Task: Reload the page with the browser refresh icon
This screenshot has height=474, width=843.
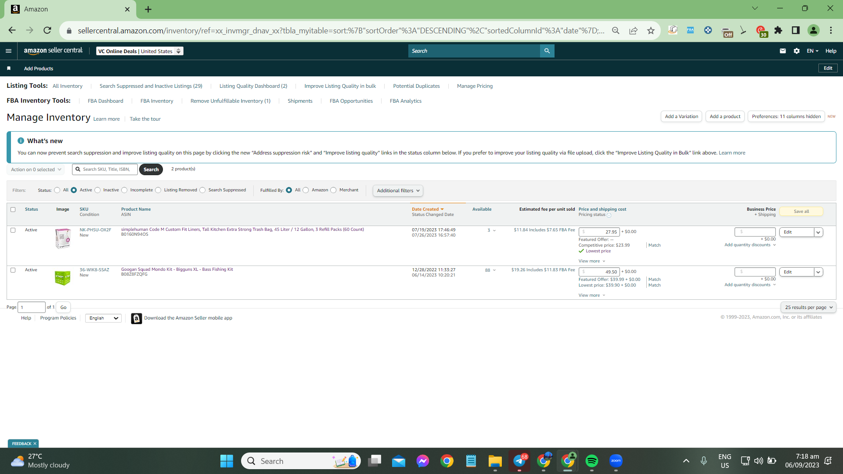Action: coord(47,30)
